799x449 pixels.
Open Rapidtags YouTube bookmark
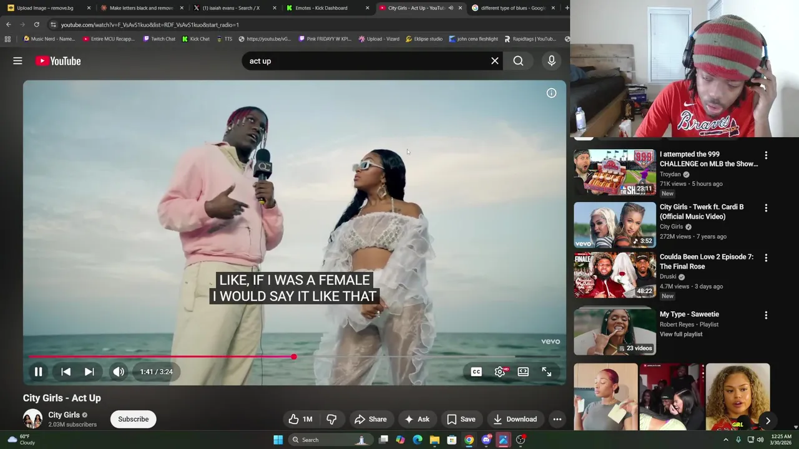(x=529, y=39)
